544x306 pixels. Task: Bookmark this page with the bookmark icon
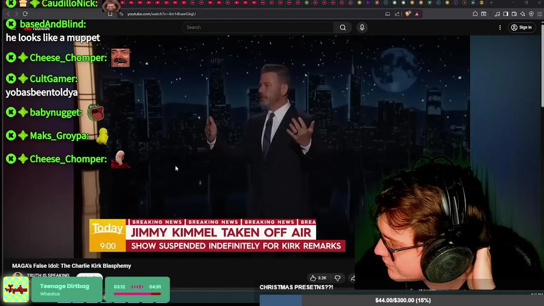coord(110,14)
